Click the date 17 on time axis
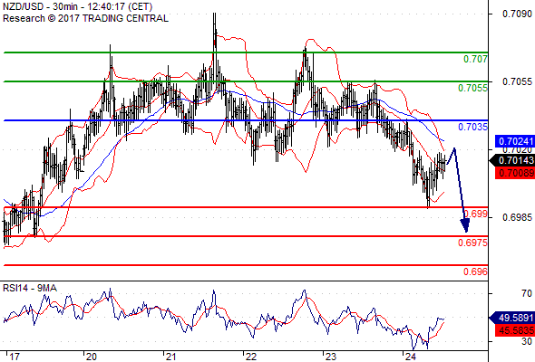 point(14,357)
